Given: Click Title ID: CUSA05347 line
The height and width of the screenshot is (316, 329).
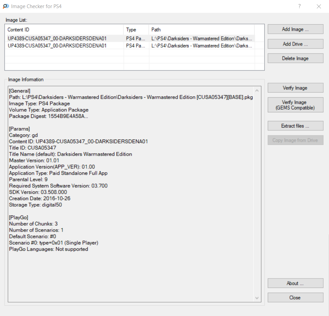Looking at the screenshot, I should pyautogui.click(x=32, y=148).
